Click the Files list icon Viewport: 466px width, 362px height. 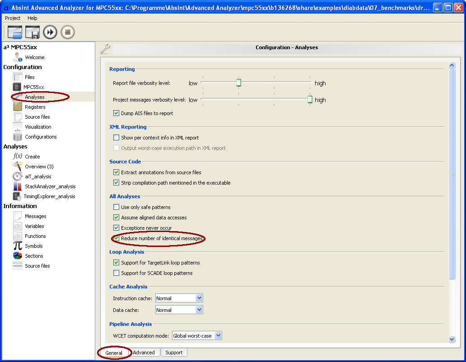click(18, 77)
